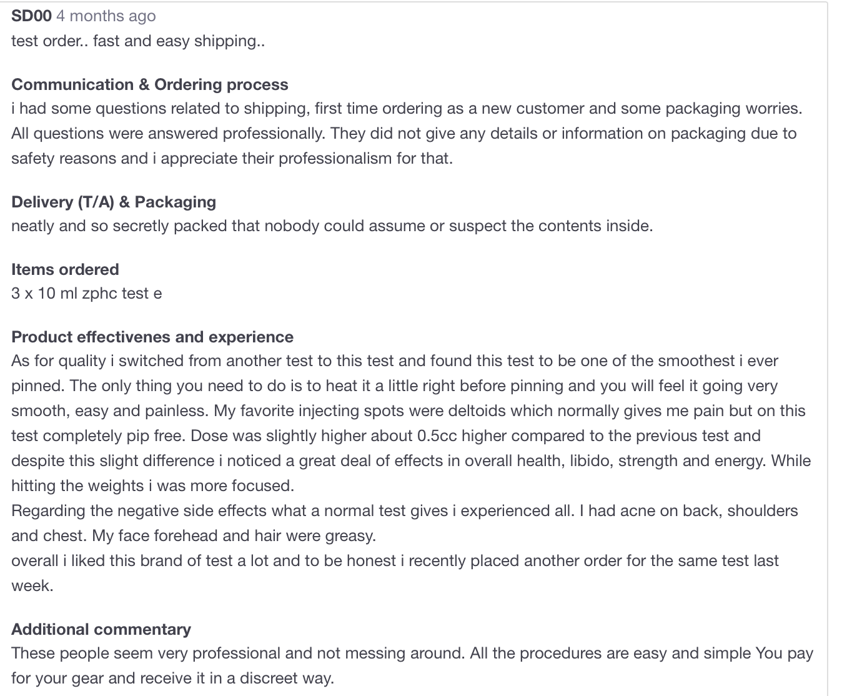This screenshot has height=696, width=852.
Task: Click the line starting 'safety reasons and i appreciate'
Action: pos(232,158)
